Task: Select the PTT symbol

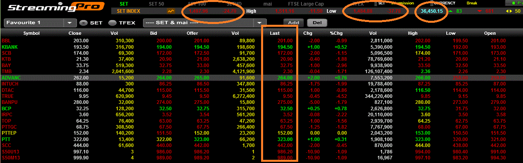Action: click(x=6, y=139)
